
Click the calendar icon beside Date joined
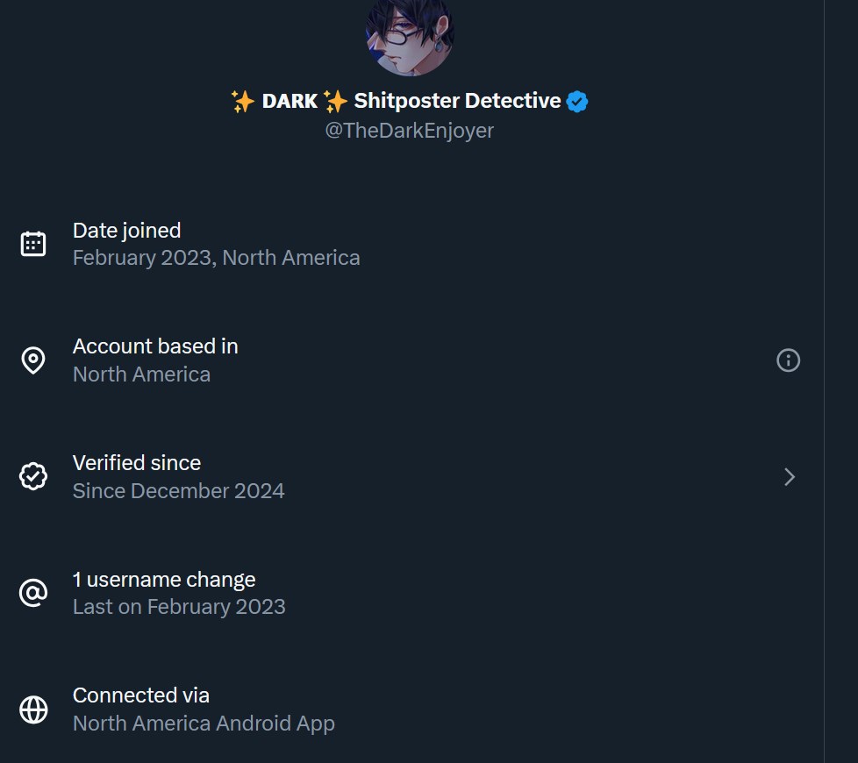click(x=33, y=244)
